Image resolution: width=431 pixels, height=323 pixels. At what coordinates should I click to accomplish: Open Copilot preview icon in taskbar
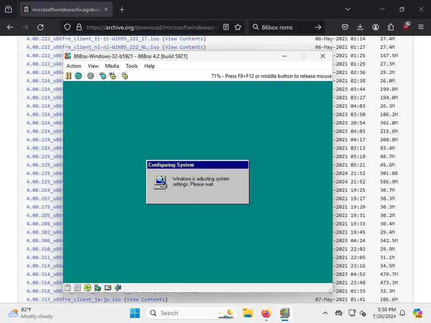point(418,313)
